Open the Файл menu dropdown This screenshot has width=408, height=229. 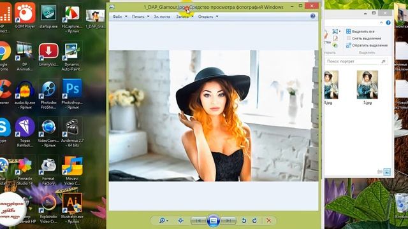tap(120, 17)
